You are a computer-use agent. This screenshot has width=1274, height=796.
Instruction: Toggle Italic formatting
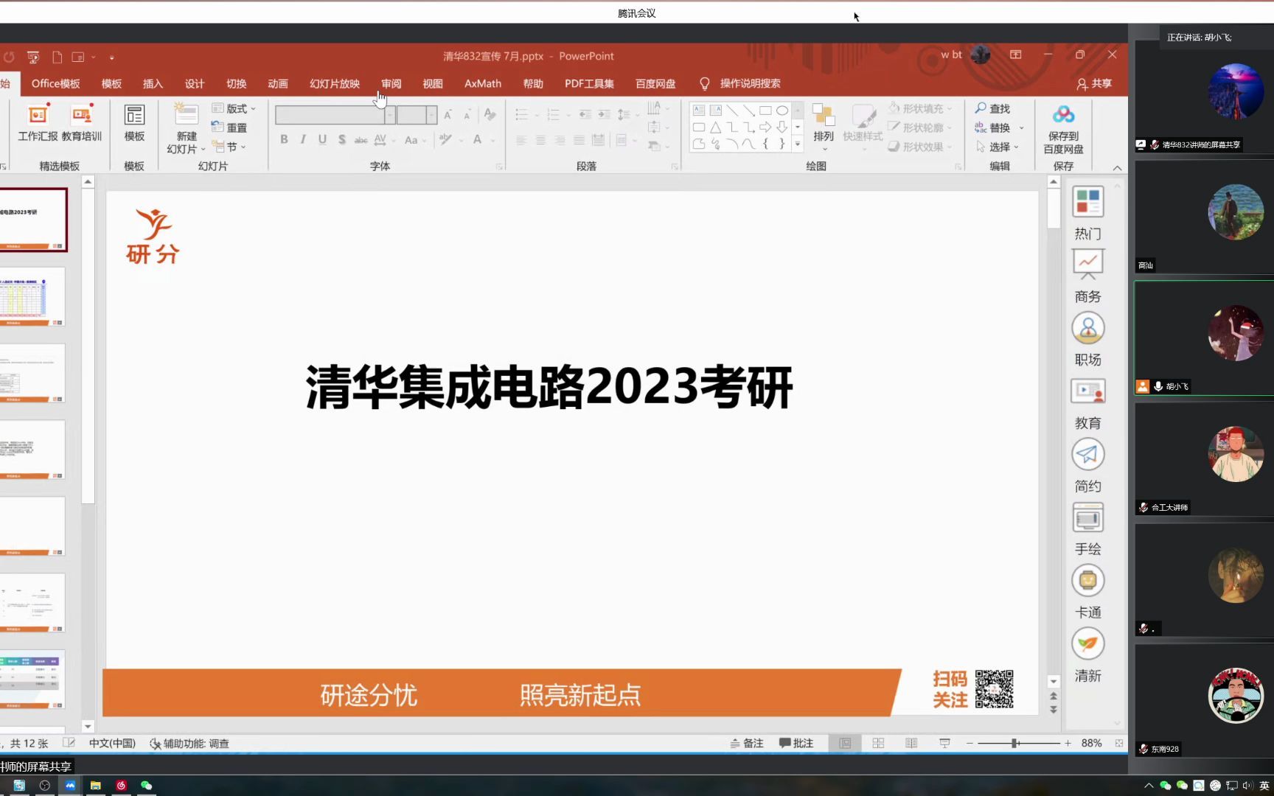click(303, 139)
